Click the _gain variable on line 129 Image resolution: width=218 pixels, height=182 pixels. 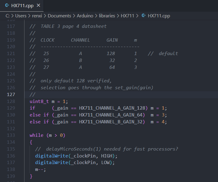click(61, 108)
